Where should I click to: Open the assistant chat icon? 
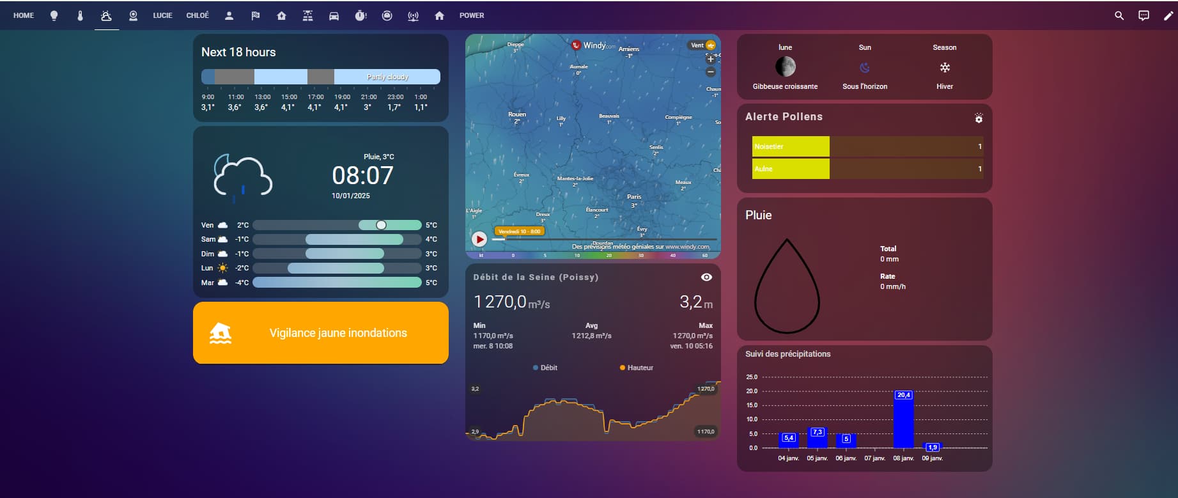coord(1143,15)
